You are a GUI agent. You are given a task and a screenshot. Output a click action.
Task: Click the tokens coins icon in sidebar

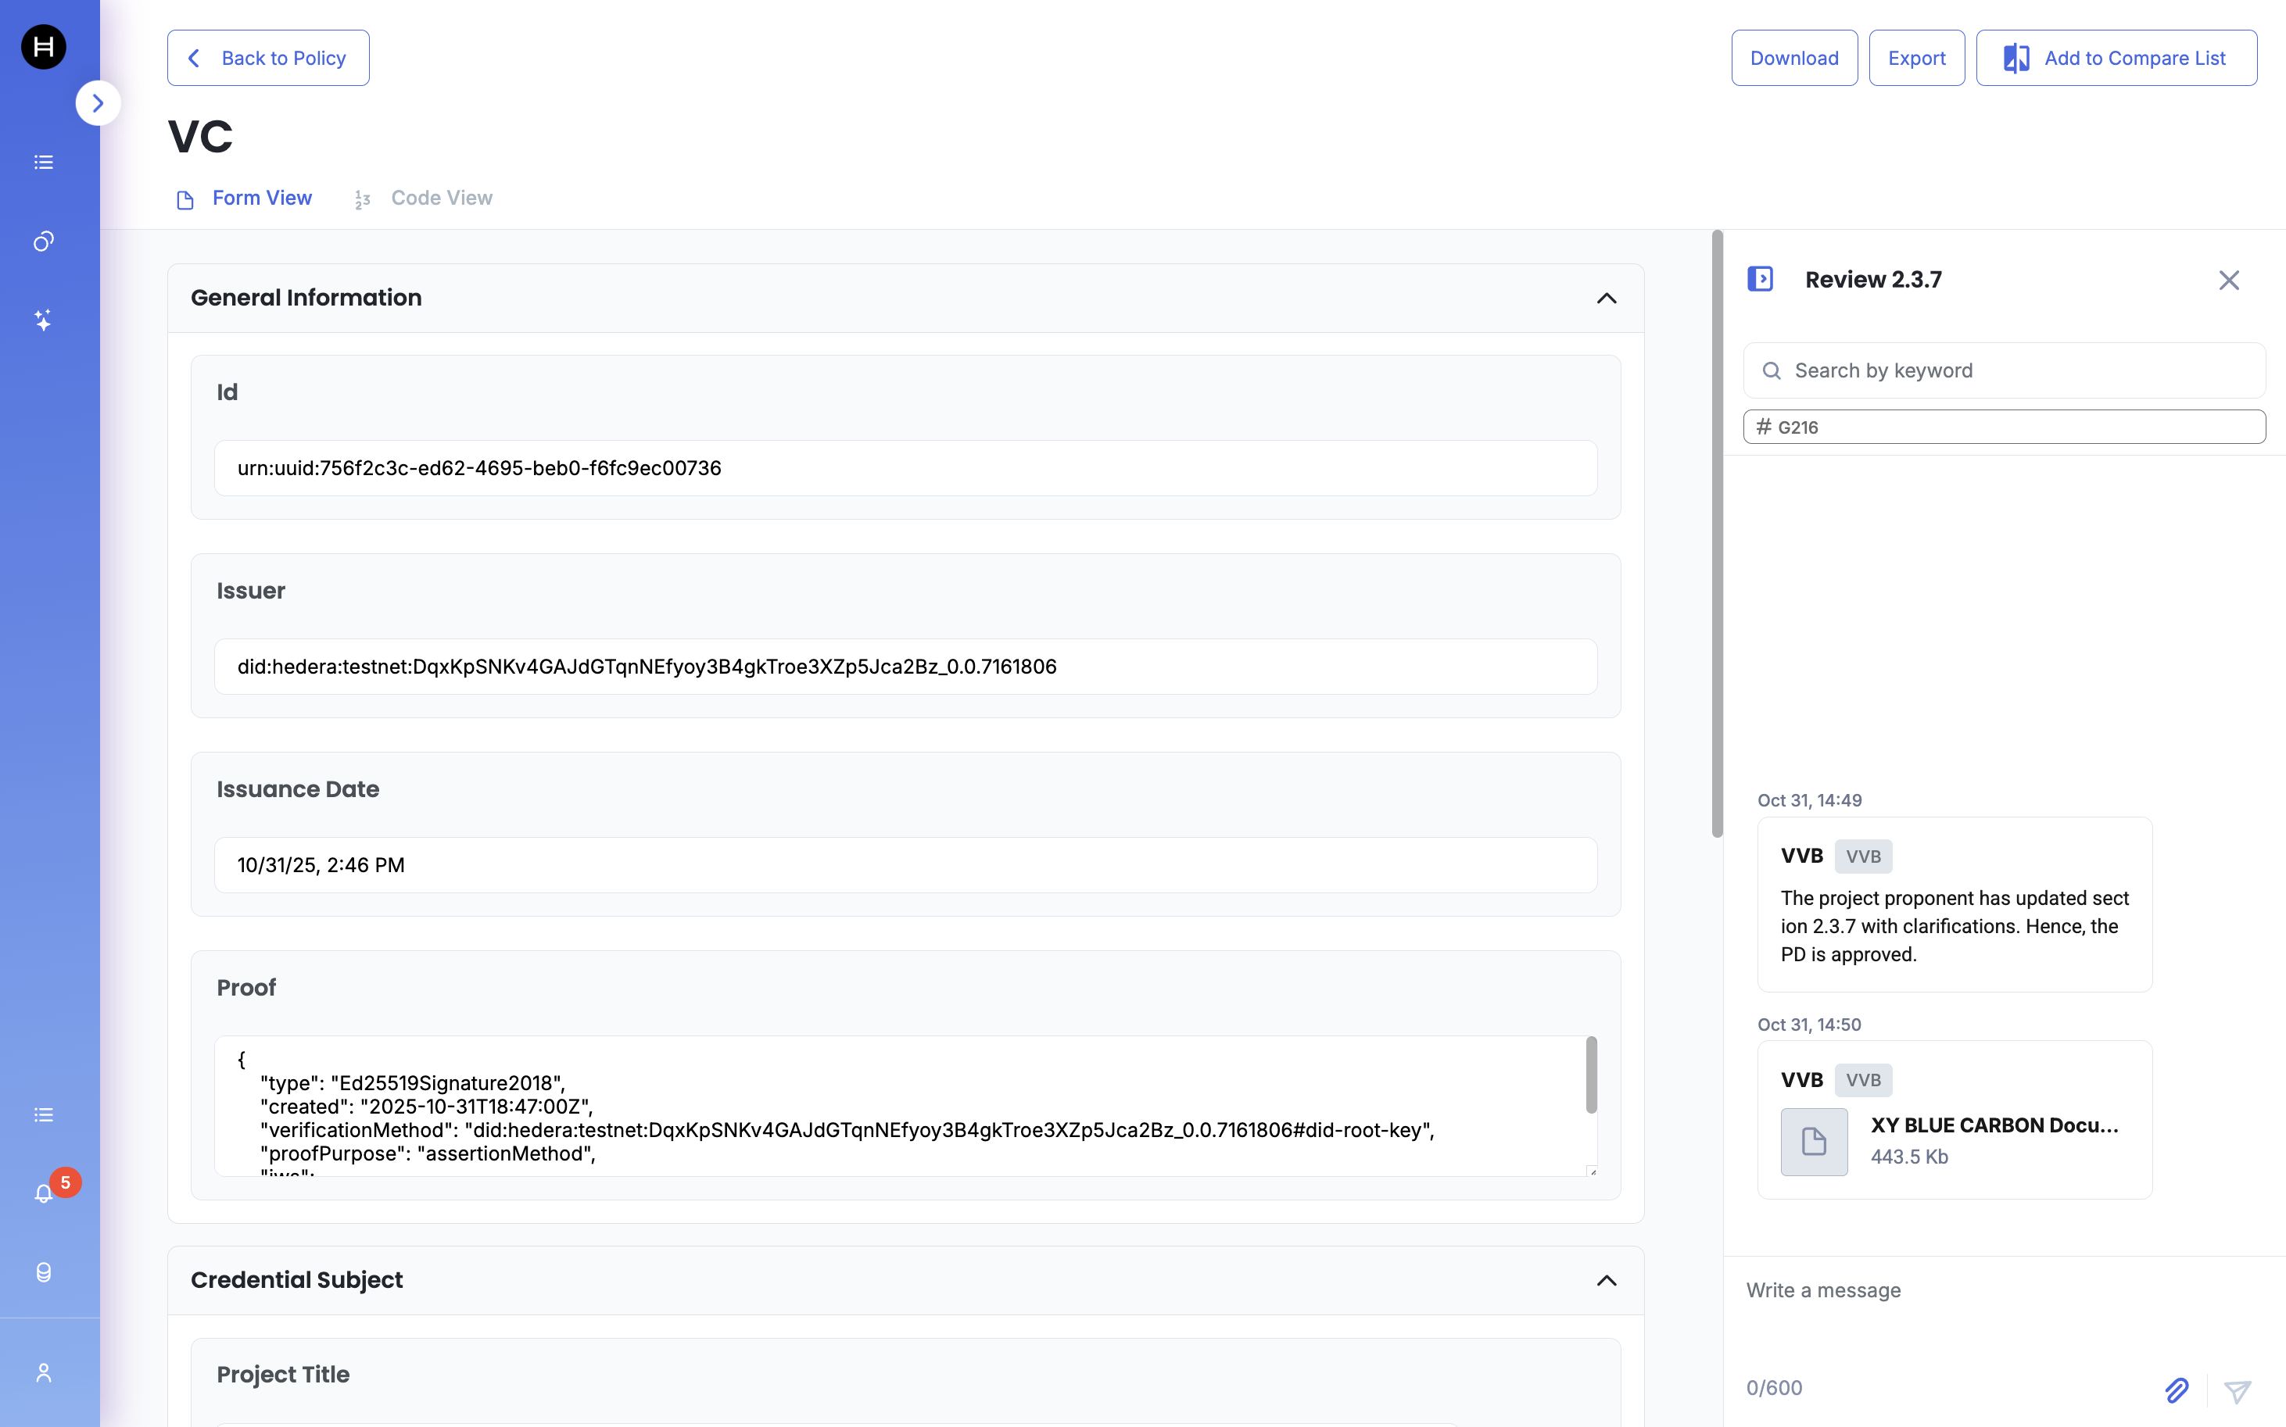pos(44,241)
